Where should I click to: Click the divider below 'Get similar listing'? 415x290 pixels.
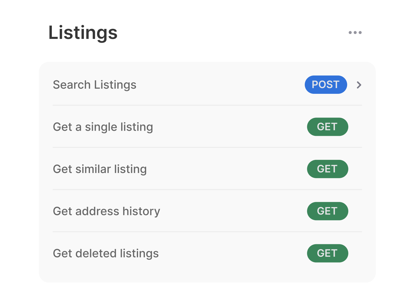point(207,190)
